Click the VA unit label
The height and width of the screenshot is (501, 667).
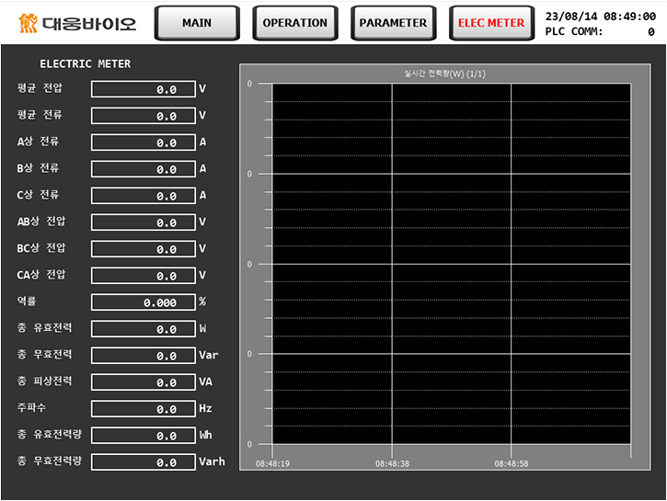pyautogui.click(x=205, y=381)
